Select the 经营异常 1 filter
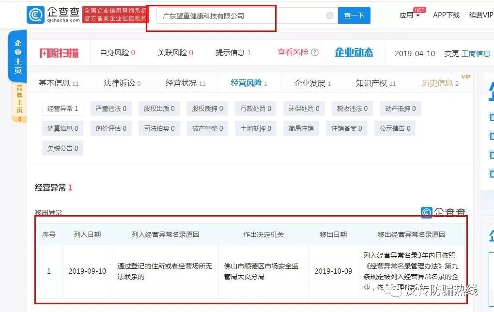Screen dimensions: 494x312 coord(62,109)
